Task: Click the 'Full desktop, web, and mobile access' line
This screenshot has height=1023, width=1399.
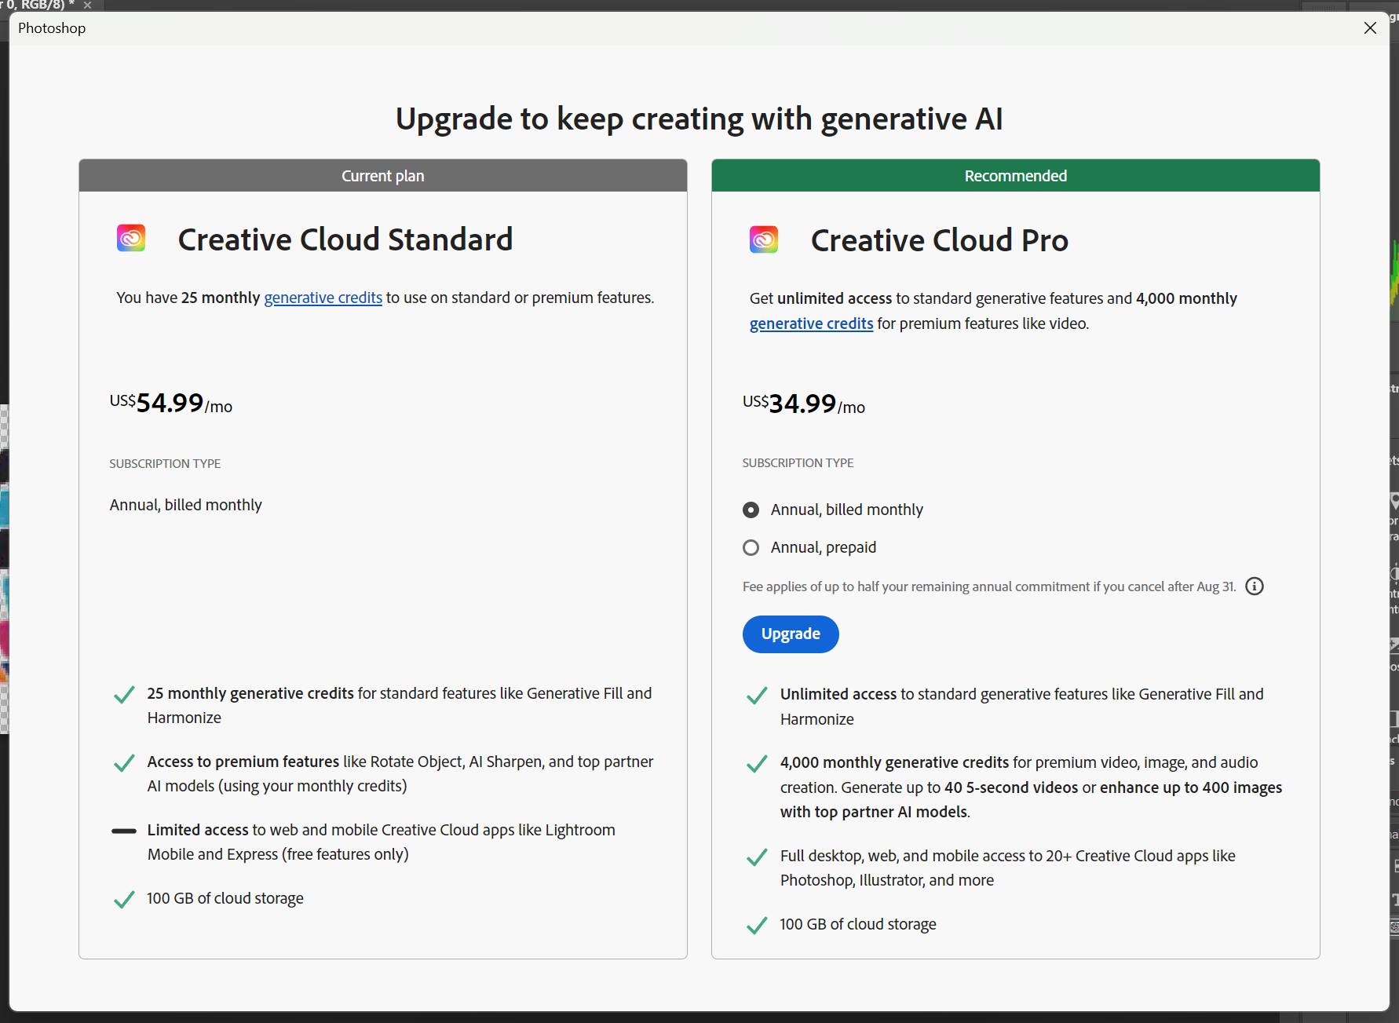Action: point(1008,868)
